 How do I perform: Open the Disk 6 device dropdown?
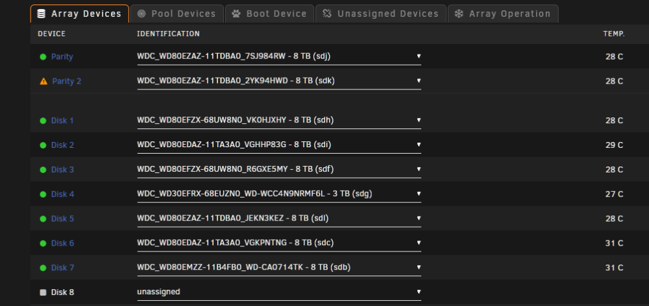pos(279,242)
